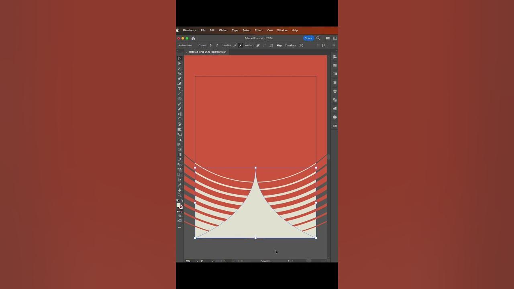The height and width of the screenshot is (289, 514).
Task: Select the Type tool
Action: [x=179, y=89]
